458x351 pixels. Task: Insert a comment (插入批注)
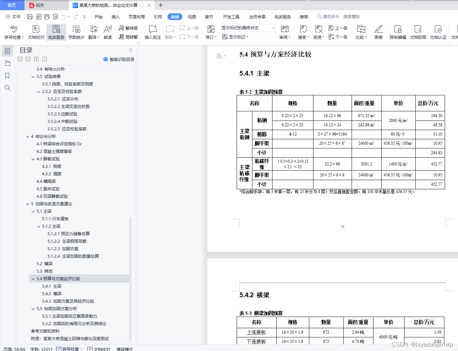[152, 32]
